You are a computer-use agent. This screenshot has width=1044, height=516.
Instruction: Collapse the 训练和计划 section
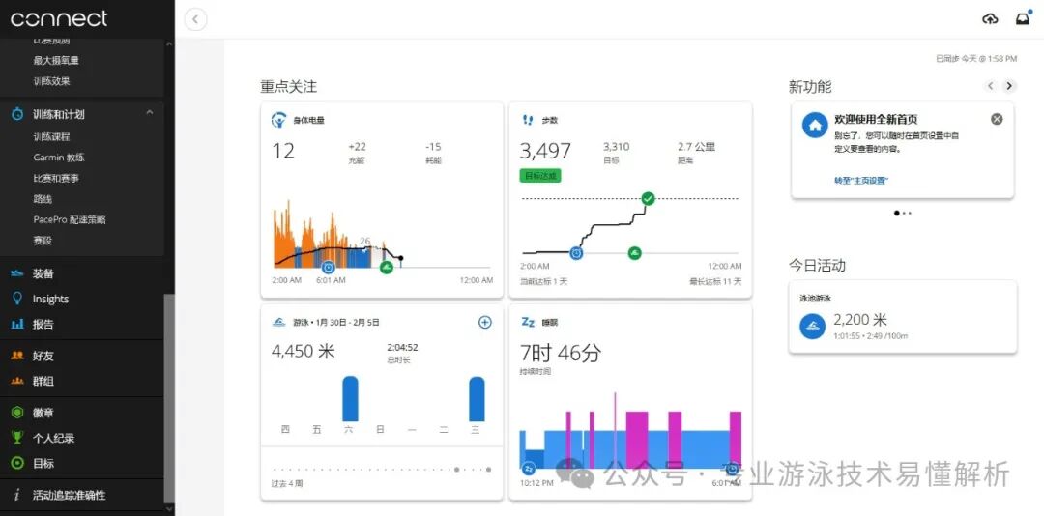point(149,113)
